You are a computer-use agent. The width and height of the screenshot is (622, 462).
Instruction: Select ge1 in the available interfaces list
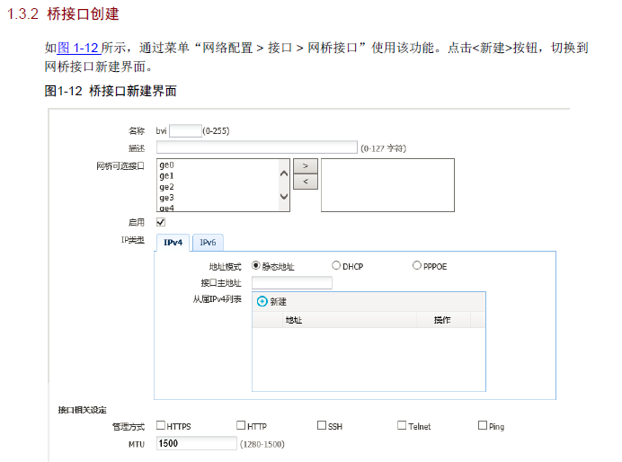coord(166,175)
